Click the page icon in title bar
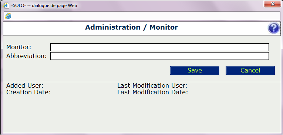This screenshot has height=135, width=283. point(6,6)
